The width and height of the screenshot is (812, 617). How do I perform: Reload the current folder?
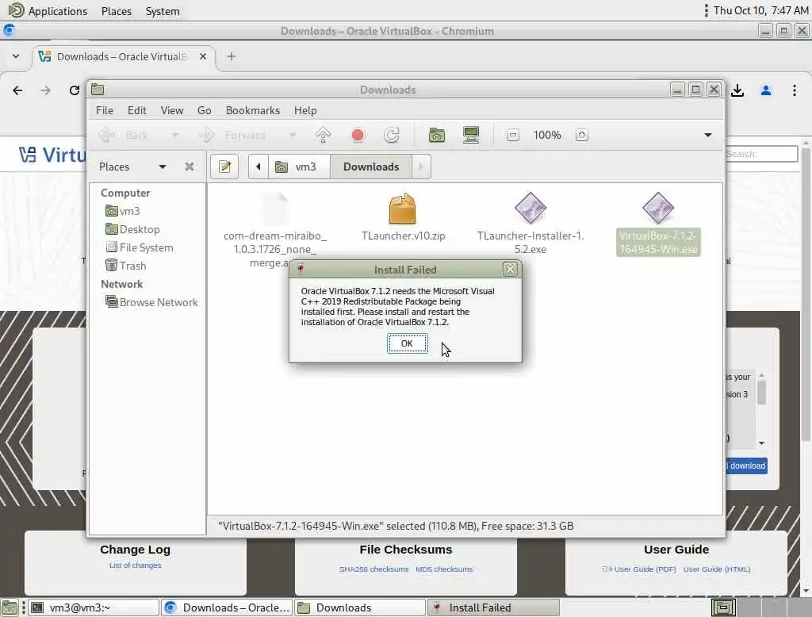point(392,135)
